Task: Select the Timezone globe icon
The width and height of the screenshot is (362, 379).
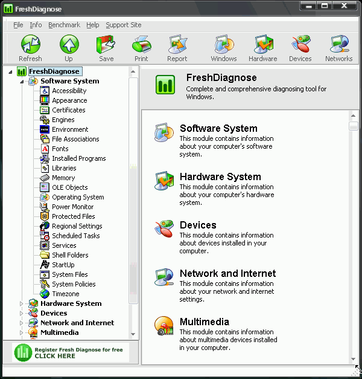Action: click(x=45, y=294)
